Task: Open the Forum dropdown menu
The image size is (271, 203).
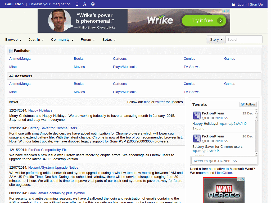Action: point(88,40)
